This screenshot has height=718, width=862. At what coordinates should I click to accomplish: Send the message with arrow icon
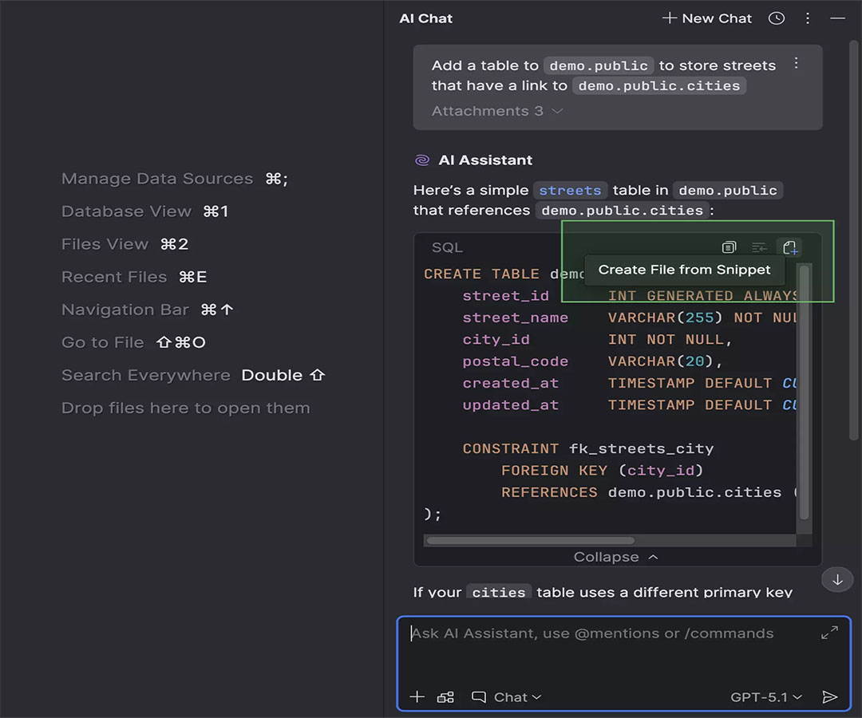point(830,697)
